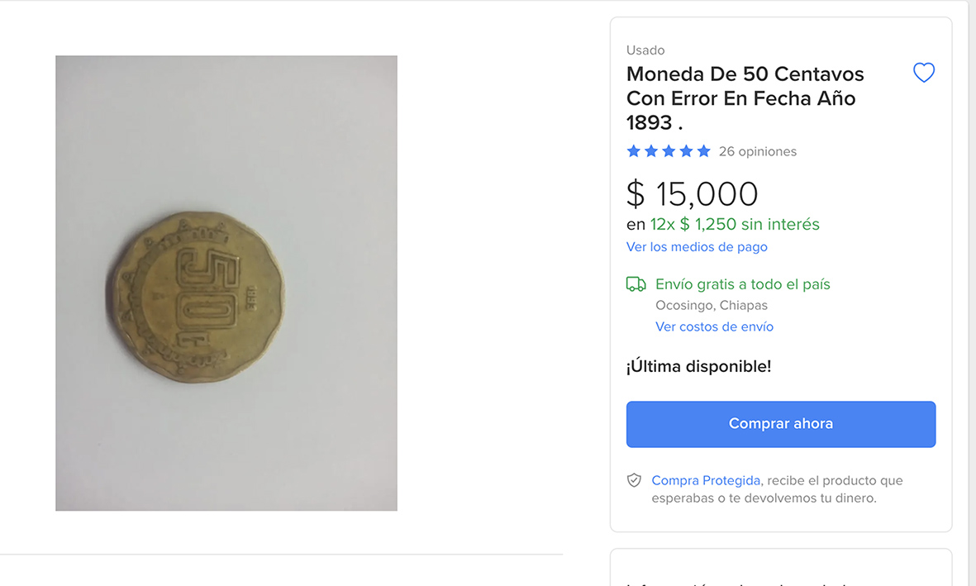The height and width of the screenshot is (586, 976).
Task: Click the first rating star
Action: (x=634, y=151)
